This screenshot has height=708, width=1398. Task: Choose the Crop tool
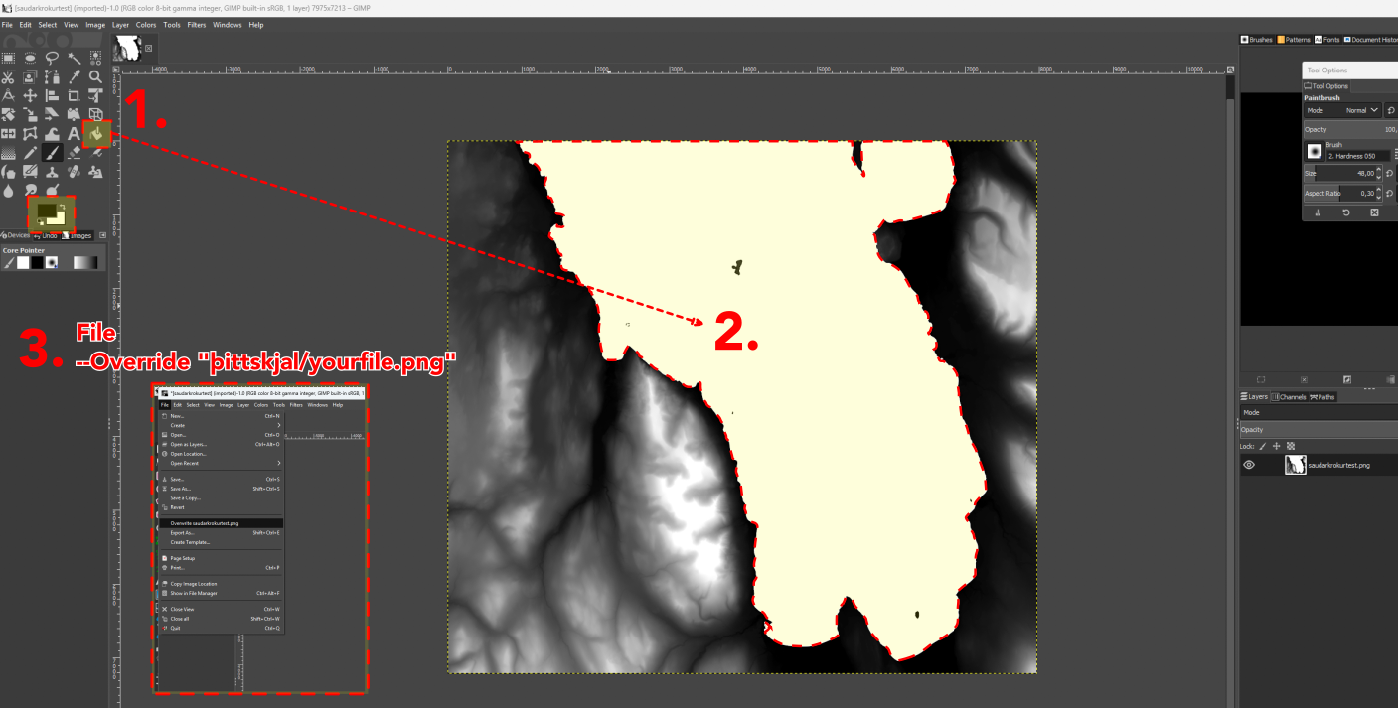[x=74, y=95]
